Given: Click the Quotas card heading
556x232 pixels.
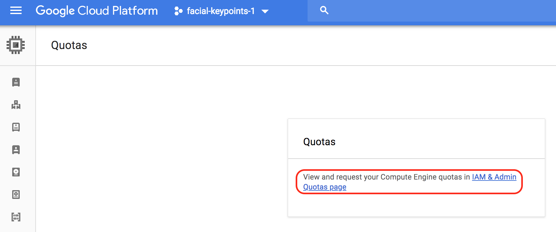Looking at the screenshot, I should click(319, 142).
